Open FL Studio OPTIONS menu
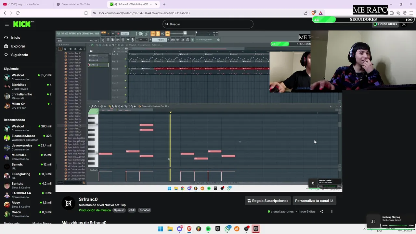The image size is (416, 234). click(x=85, y=33)
